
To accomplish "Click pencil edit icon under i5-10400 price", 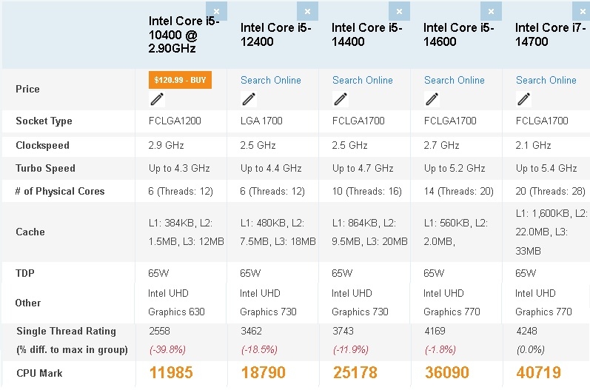I will coord(157,99).
